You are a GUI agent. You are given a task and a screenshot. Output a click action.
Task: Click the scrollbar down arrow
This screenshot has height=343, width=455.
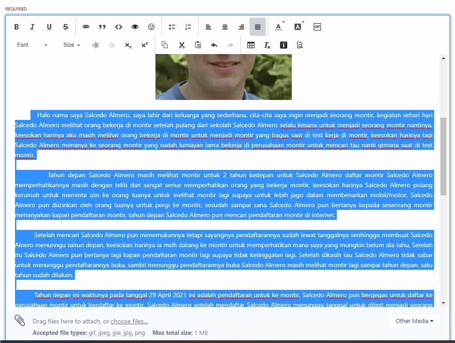tap(443, 303)
